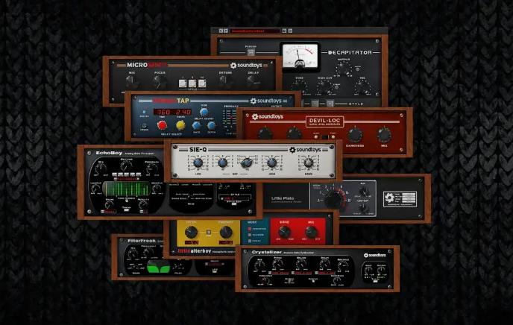Click the High knob on Sie-Q

272,162
